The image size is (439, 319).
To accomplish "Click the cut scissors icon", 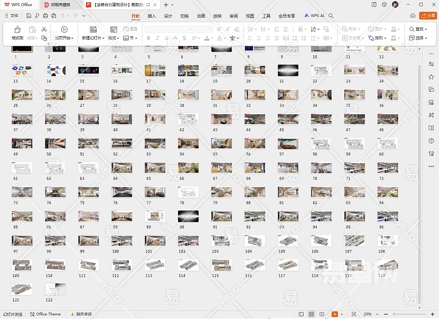I will [44, 29].
